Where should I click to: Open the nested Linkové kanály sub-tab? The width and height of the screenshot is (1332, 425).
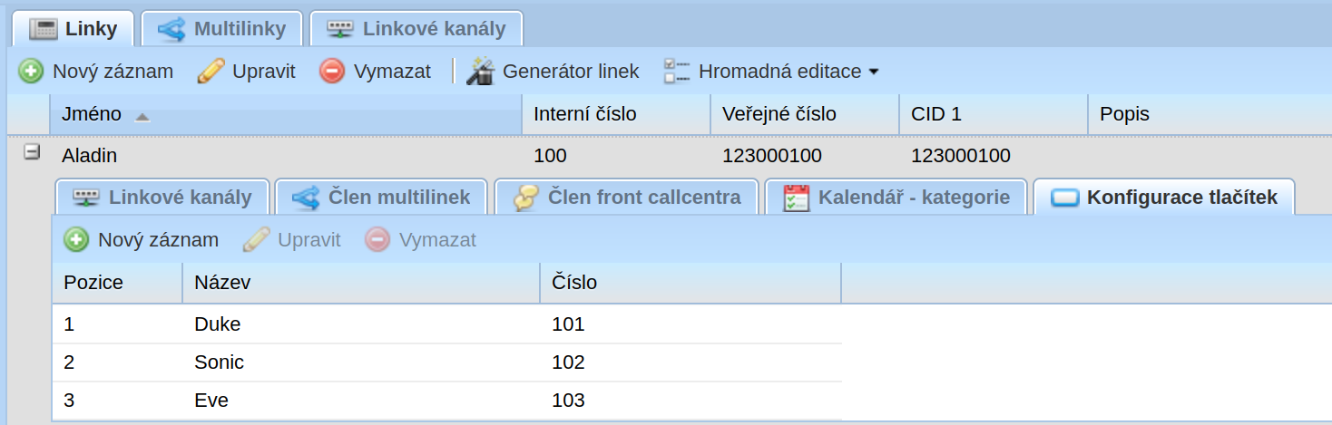(162, 197)
